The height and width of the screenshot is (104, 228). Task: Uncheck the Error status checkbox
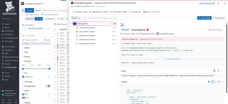point(23,98)
